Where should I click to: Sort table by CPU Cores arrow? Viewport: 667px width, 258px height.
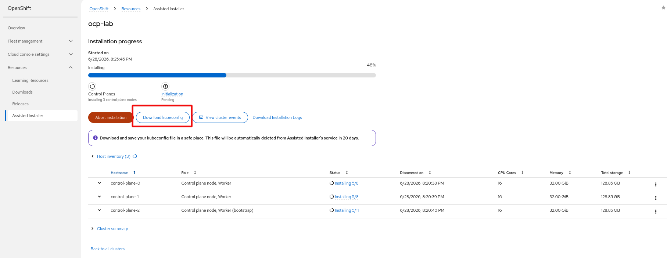[x=523, y=172]
